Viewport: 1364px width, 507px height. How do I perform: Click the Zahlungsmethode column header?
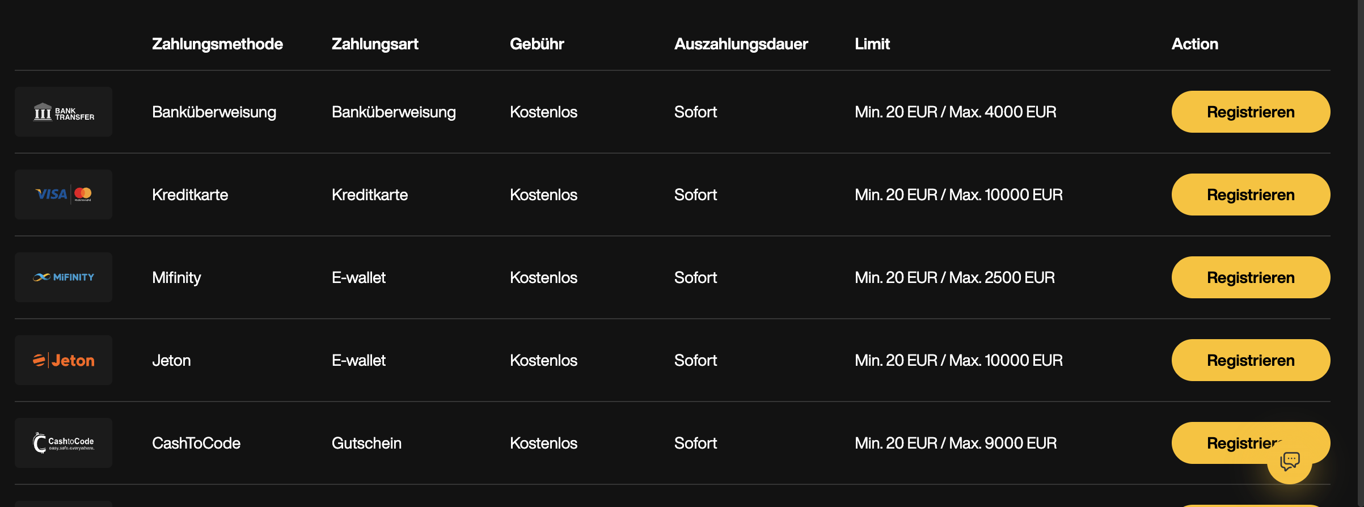tap(217, 44)
